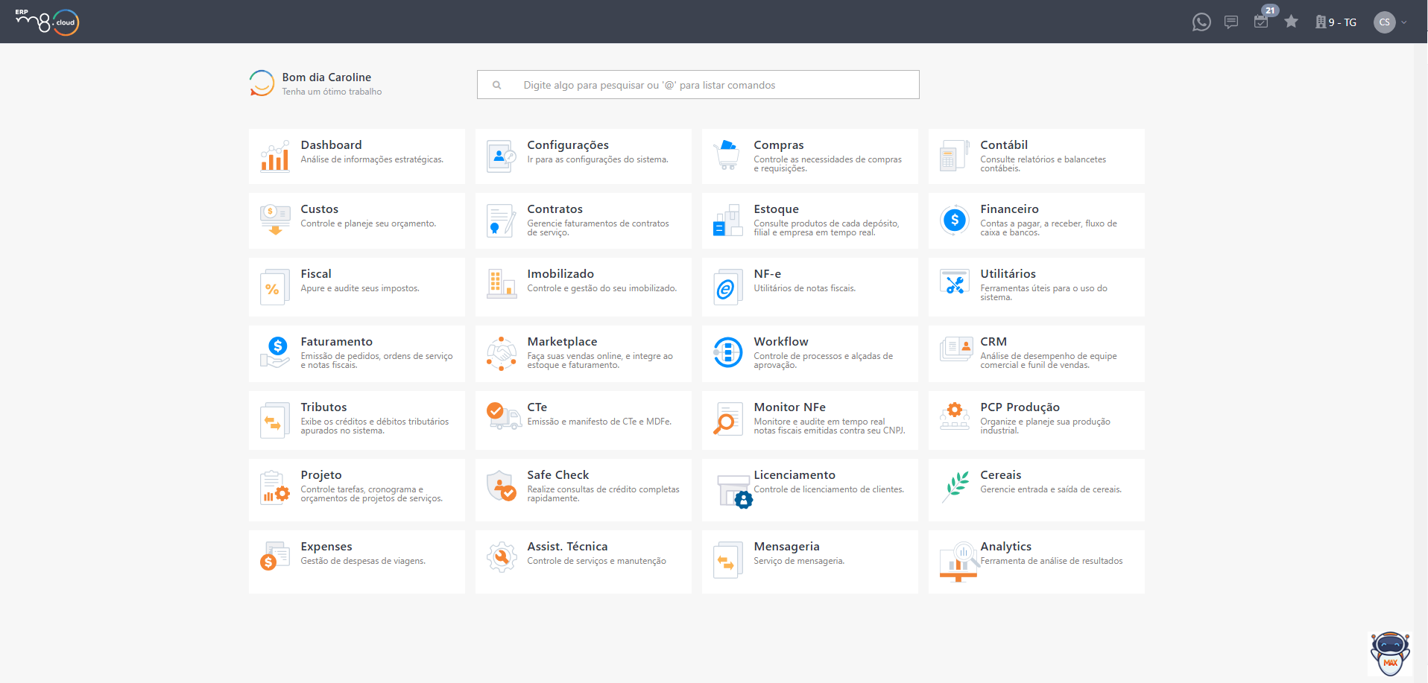This screenshot has width=1428, height=683.
Task: Click the Workflow process icon
Action: pos(728,352)
